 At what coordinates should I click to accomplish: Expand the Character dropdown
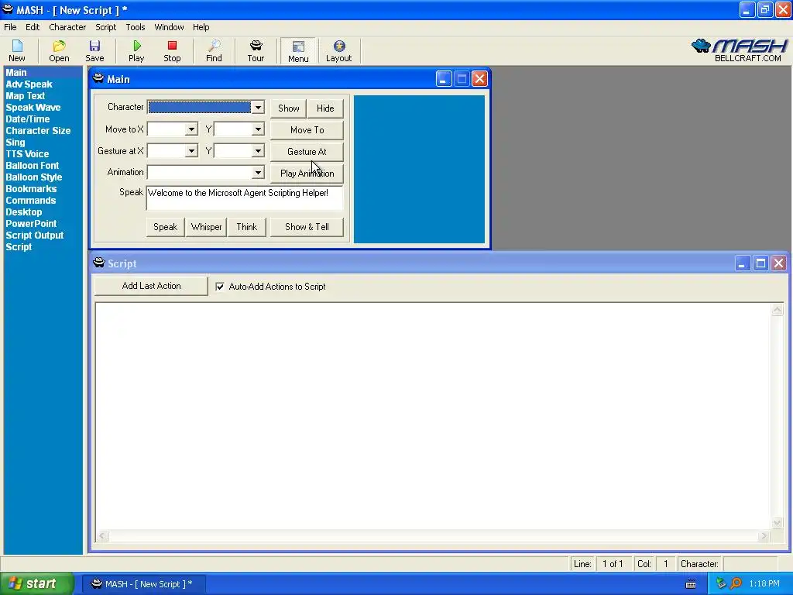click(258, 107)
